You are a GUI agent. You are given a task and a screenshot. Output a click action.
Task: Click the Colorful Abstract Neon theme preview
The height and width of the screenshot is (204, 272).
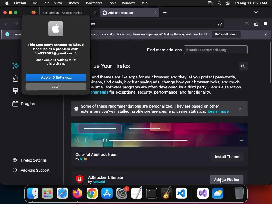click(159, 135)
